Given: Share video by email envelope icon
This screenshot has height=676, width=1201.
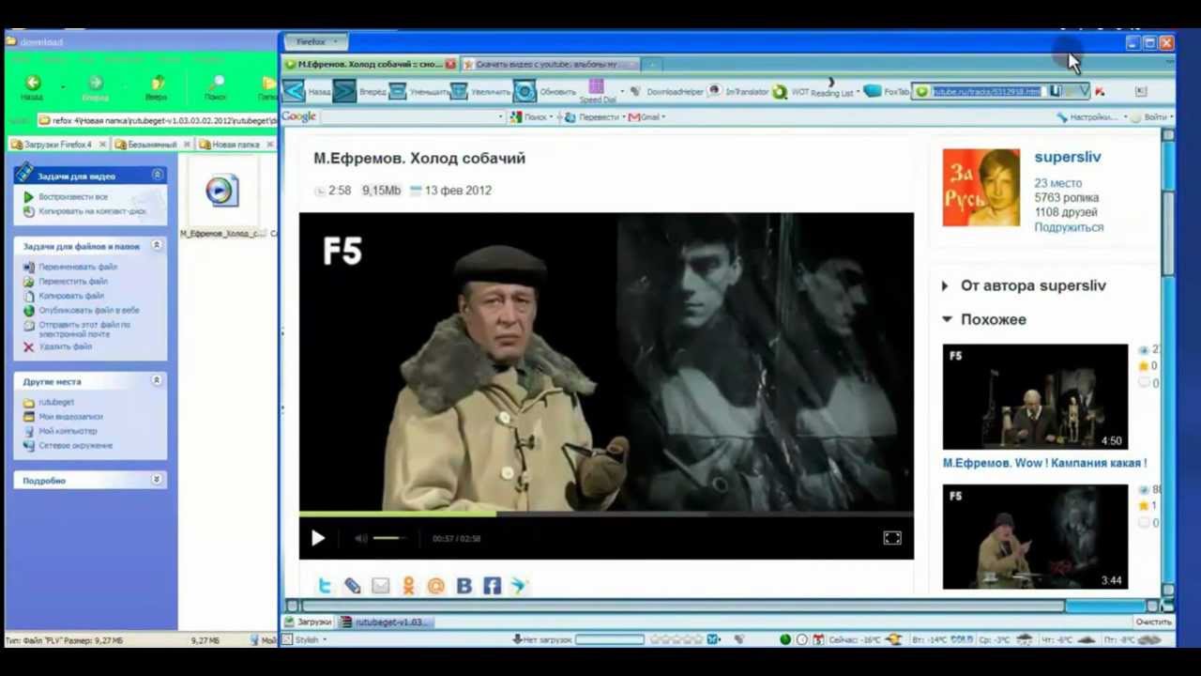Looking at the screenshot, I should pos(380,586).
